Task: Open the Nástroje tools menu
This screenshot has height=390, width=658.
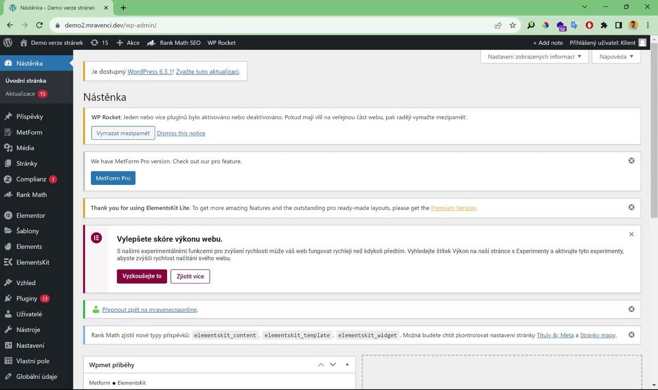Action: pos(36,330)
